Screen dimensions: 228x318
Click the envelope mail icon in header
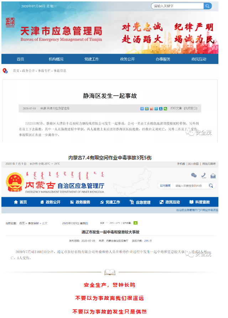tap(213, 175)
